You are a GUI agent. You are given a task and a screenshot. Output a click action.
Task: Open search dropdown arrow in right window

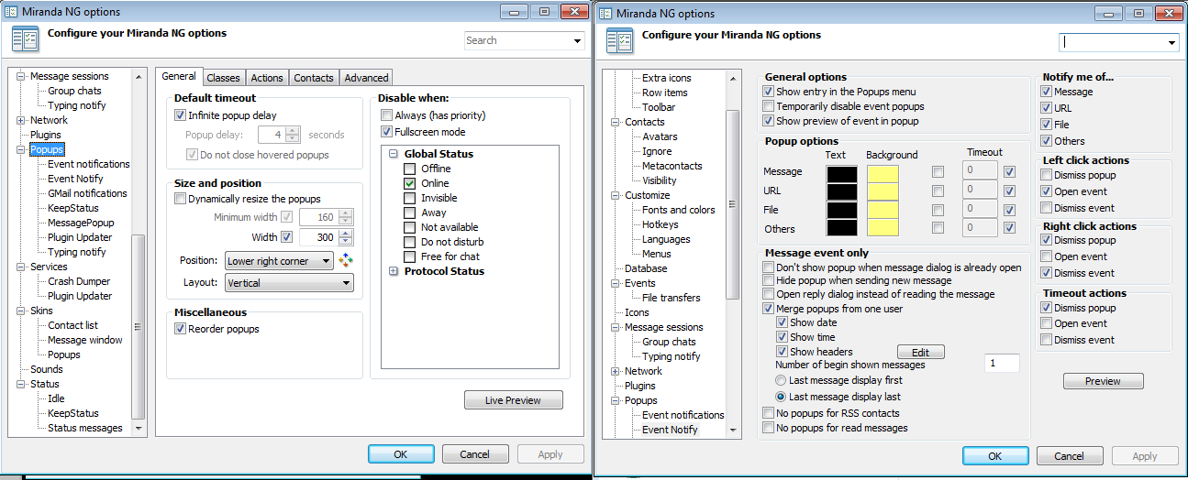pyautogui.click(x=1171, y=43)
